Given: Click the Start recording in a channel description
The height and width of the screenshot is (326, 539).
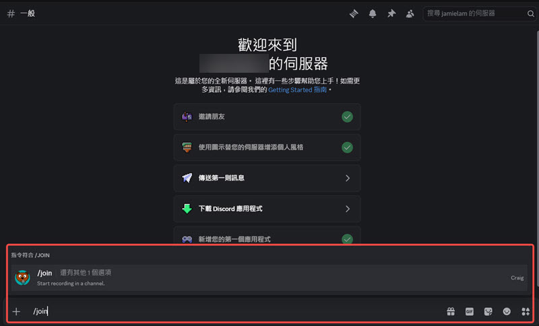Looking at the screenshot, I should (71, 284).
